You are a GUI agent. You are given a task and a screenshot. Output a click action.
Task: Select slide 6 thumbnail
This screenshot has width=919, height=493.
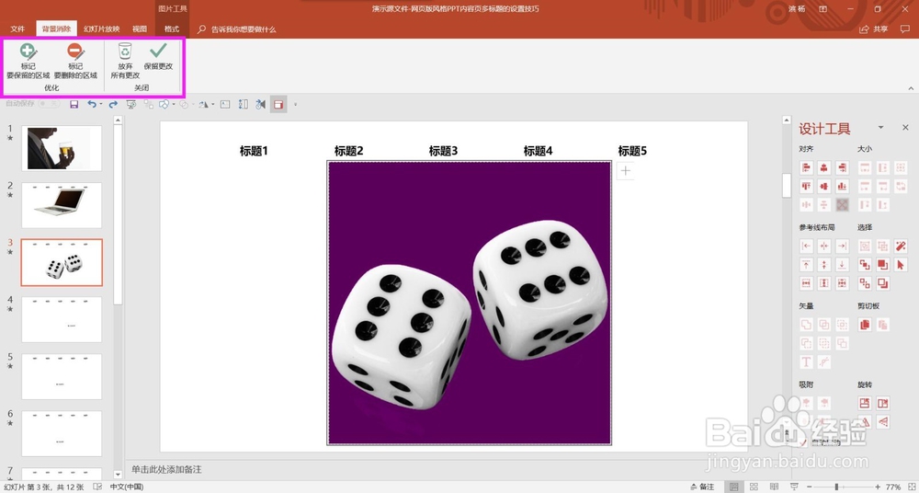tap(62, 433)
